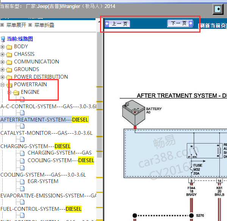Open AFTERTREATMENT-SYSTEM---DIESEL diagram

pos(44,120)
